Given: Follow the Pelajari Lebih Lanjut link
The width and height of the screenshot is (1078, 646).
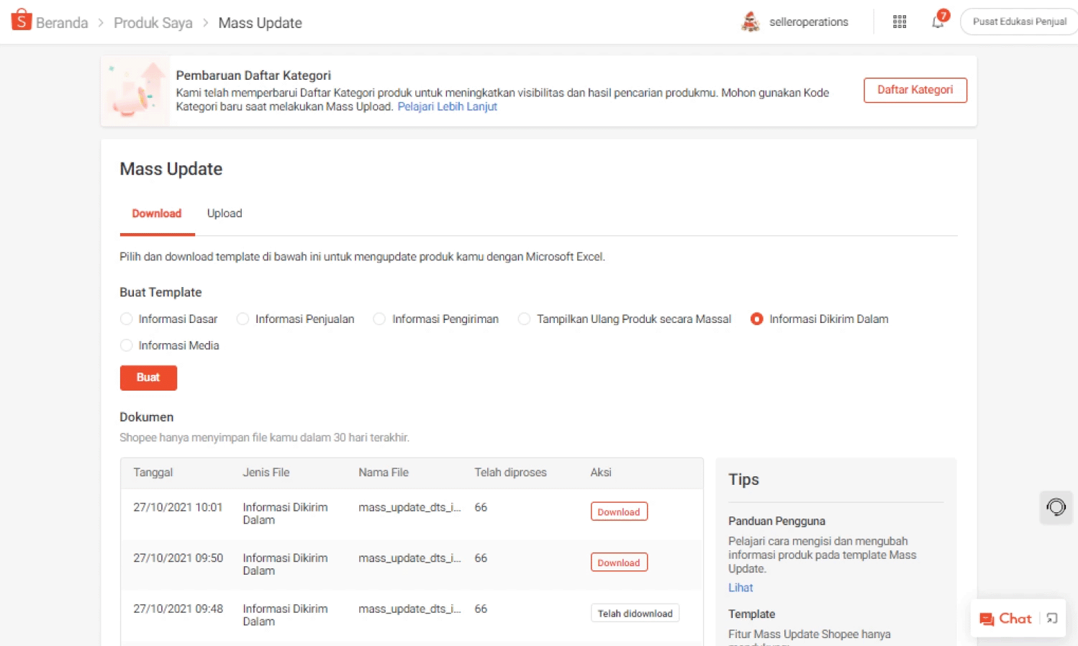Looking at the screenshot, I should 447,106.
